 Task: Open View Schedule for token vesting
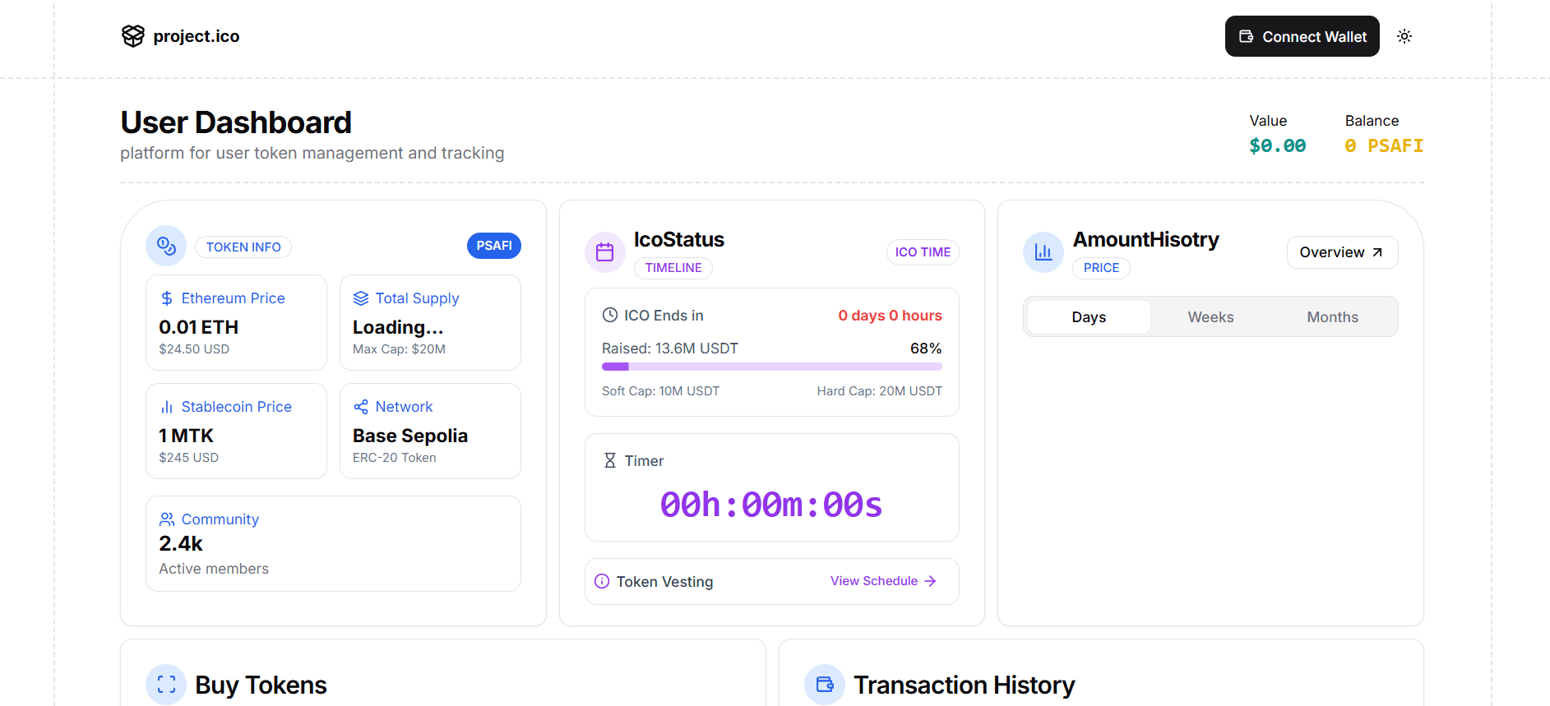(x=883, y=581)
